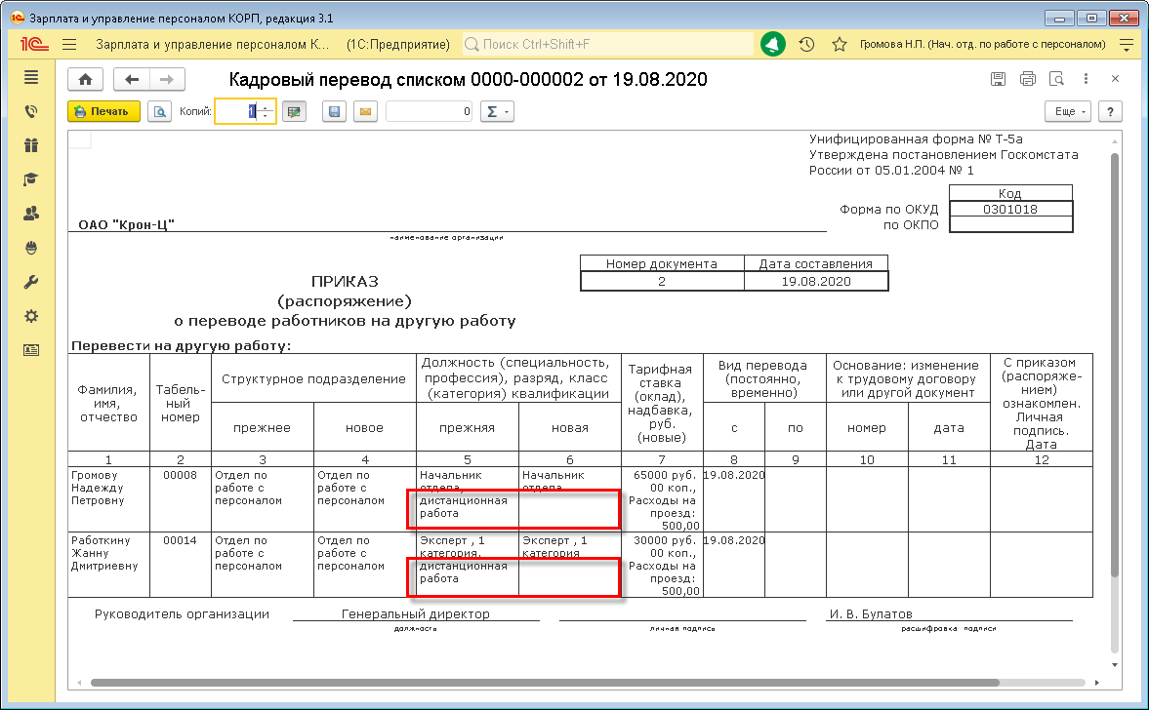Open the ID card section in sidebar
The width and height of the screenshot is (1149, 710).
[31, 350]
